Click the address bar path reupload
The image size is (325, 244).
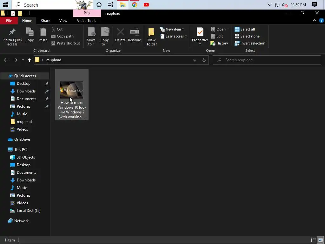(54, 60)
